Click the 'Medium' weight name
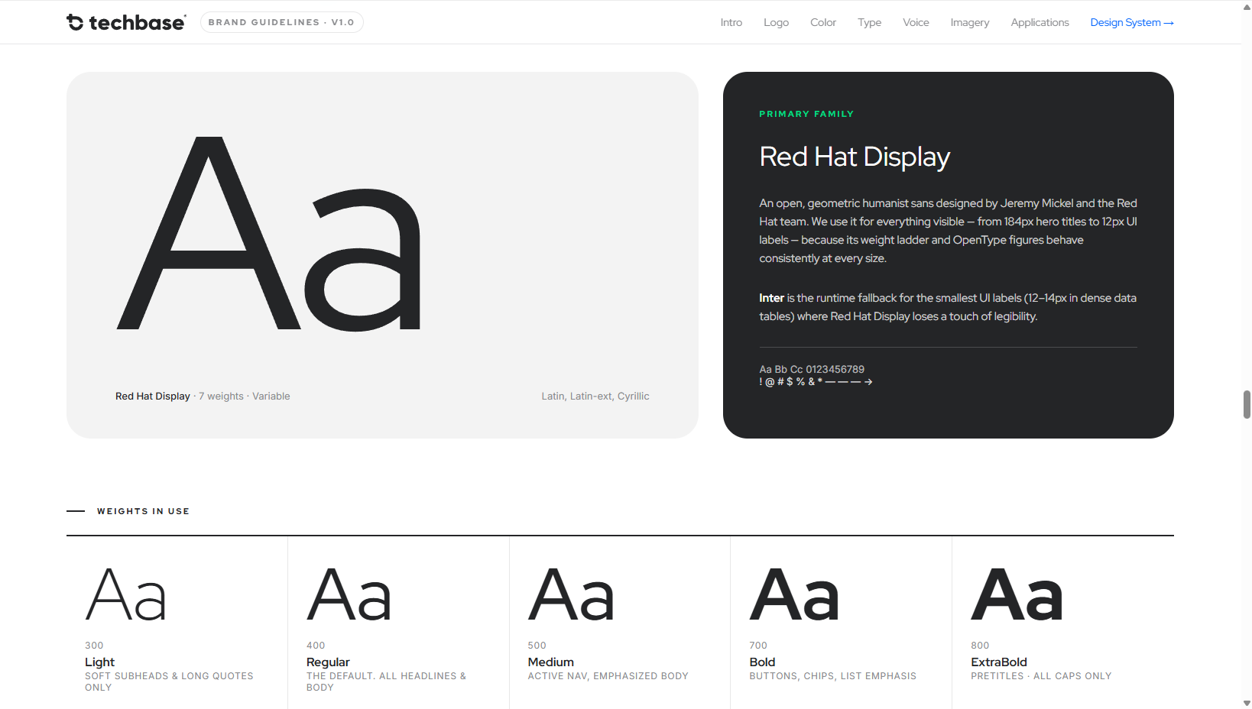The image size is (1252, 709). click(550, 662)
